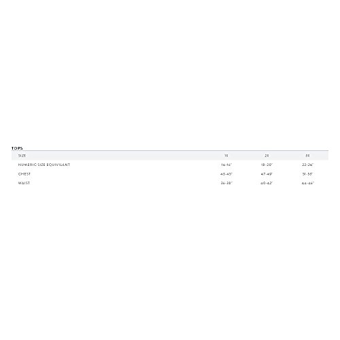The width and height of the screenshot is (340, 340).
Task: Click the divider line below TOPS
Action: pos(170,150)
